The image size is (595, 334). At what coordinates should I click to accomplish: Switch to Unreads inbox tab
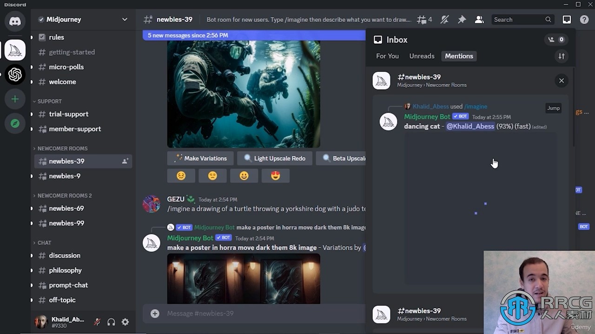pos(422,56)
